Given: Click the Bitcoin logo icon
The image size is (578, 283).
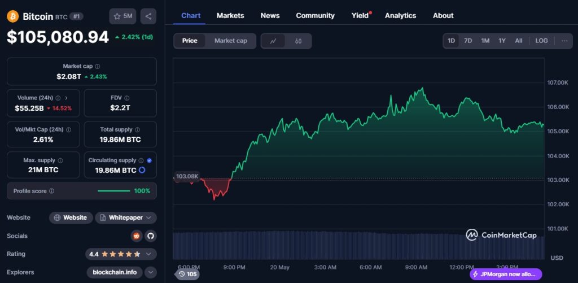Looking at the screenshot, I should point(13,16).
